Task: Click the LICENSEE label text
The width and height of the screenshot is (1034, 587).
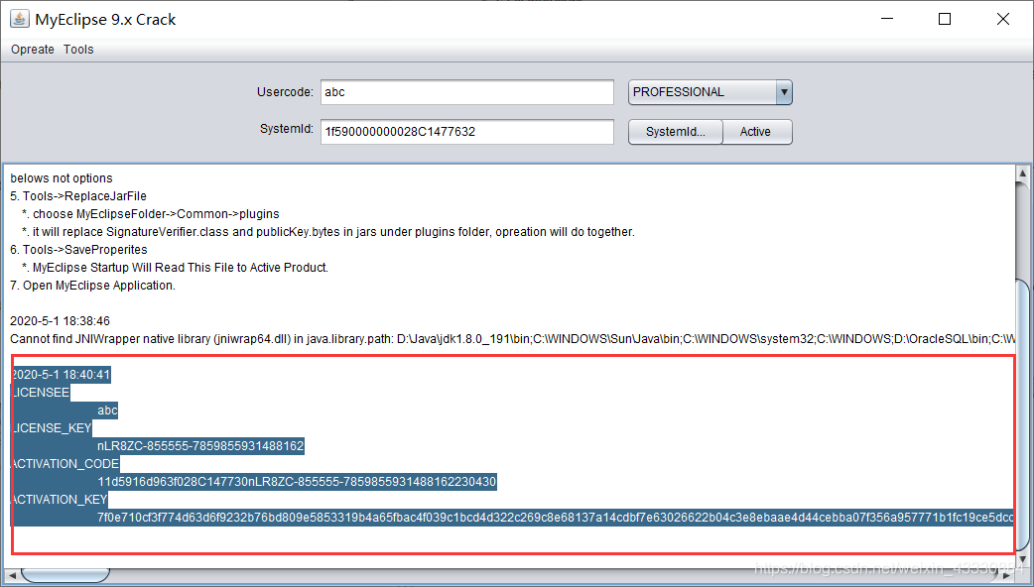Action: [x=41, y=393]
